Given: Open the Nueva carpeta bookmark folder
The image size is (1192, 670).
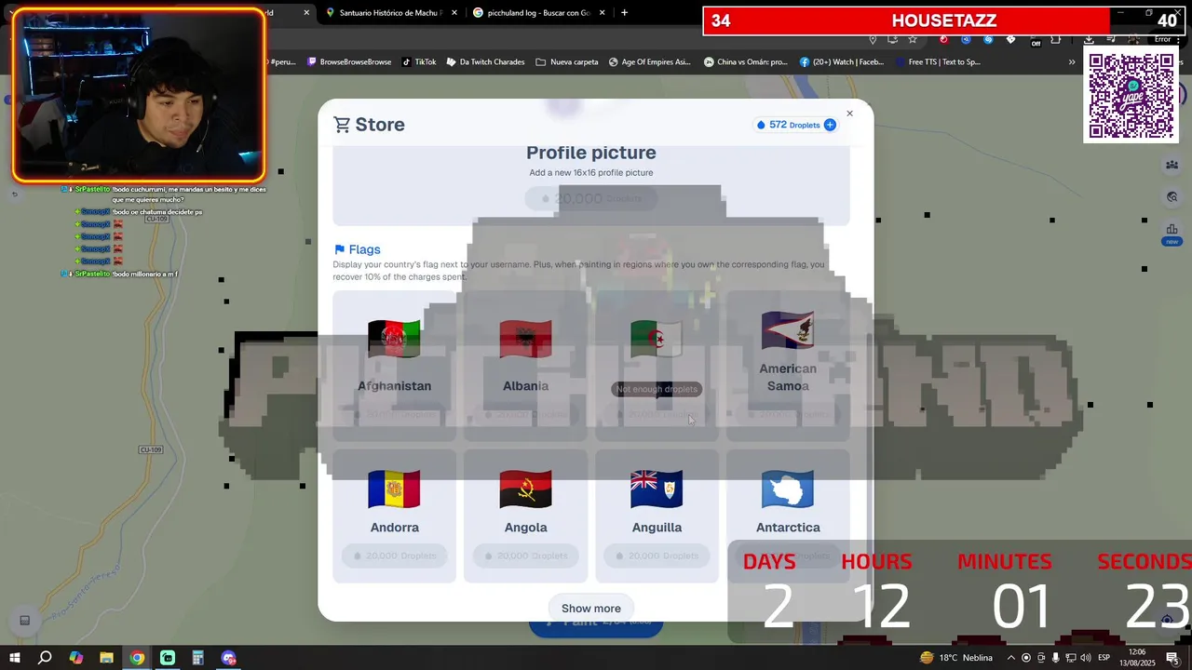Looking at the screenshot, I should coord(567,62).
